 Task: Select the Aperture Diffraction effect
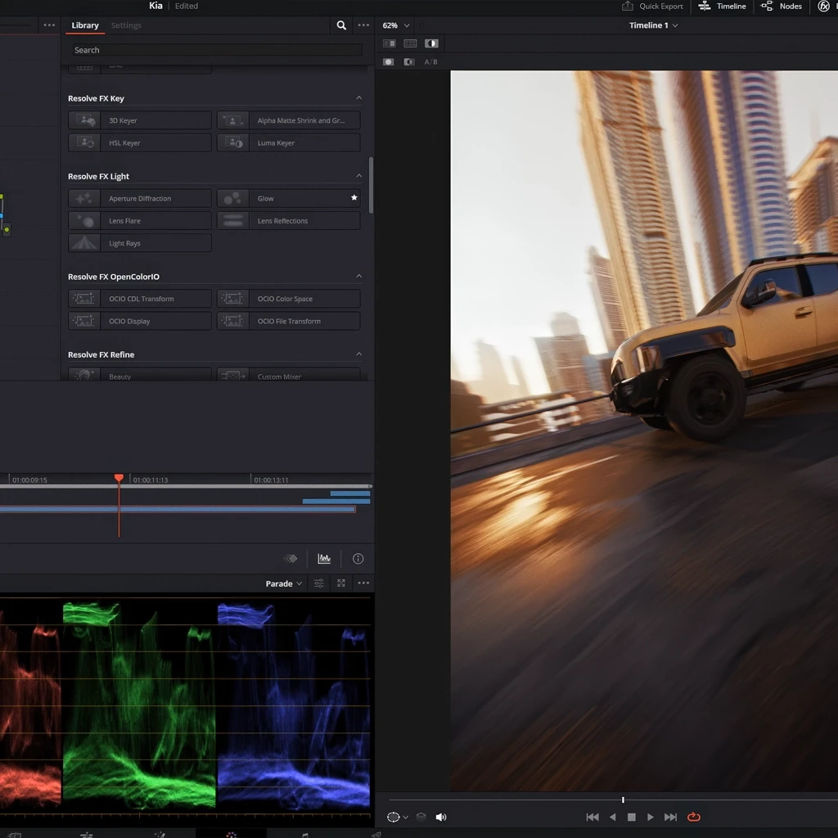[x=140, y=199]
